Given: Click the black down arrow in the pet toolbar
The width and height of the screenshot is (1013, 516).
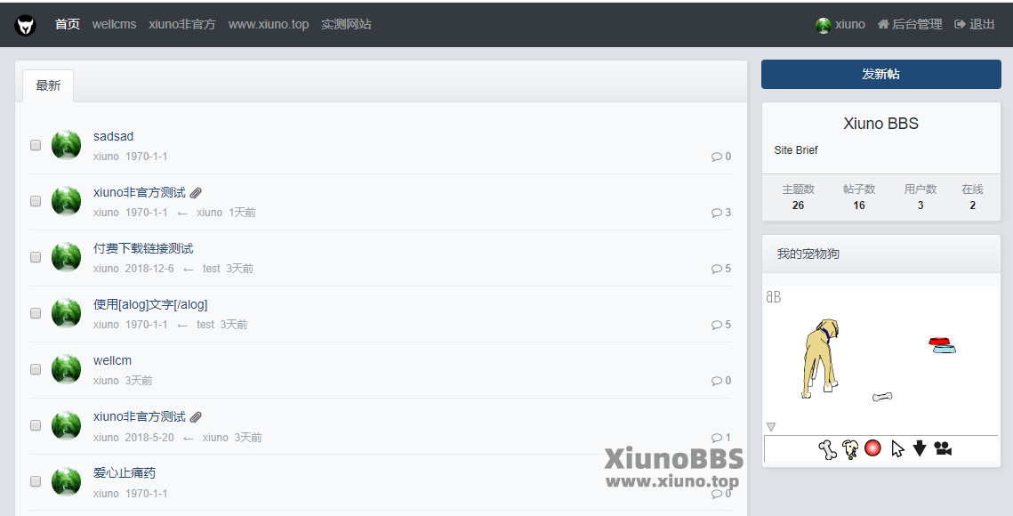Looking at the screenshot, I should click(x=920, y=448).
